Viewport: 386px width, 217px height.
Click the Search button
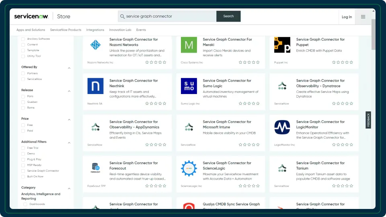click(228, 16)
